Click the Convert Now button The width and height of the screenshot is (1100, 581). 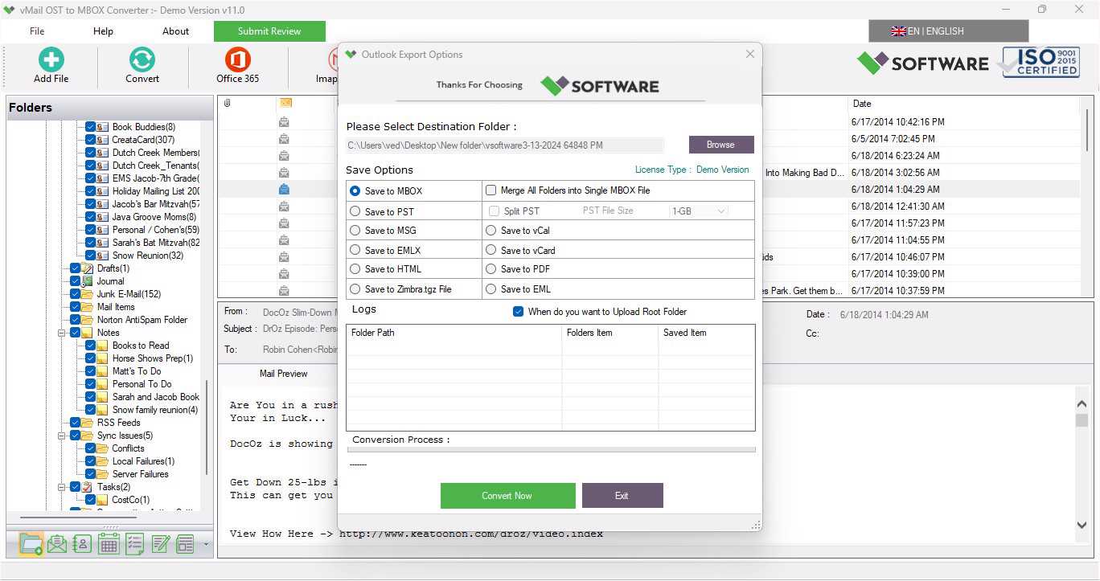(x=507, y=496)
